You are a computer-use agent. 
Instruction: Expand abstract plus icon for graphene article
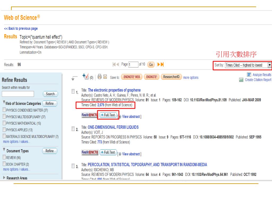click(x=120, y=117)
